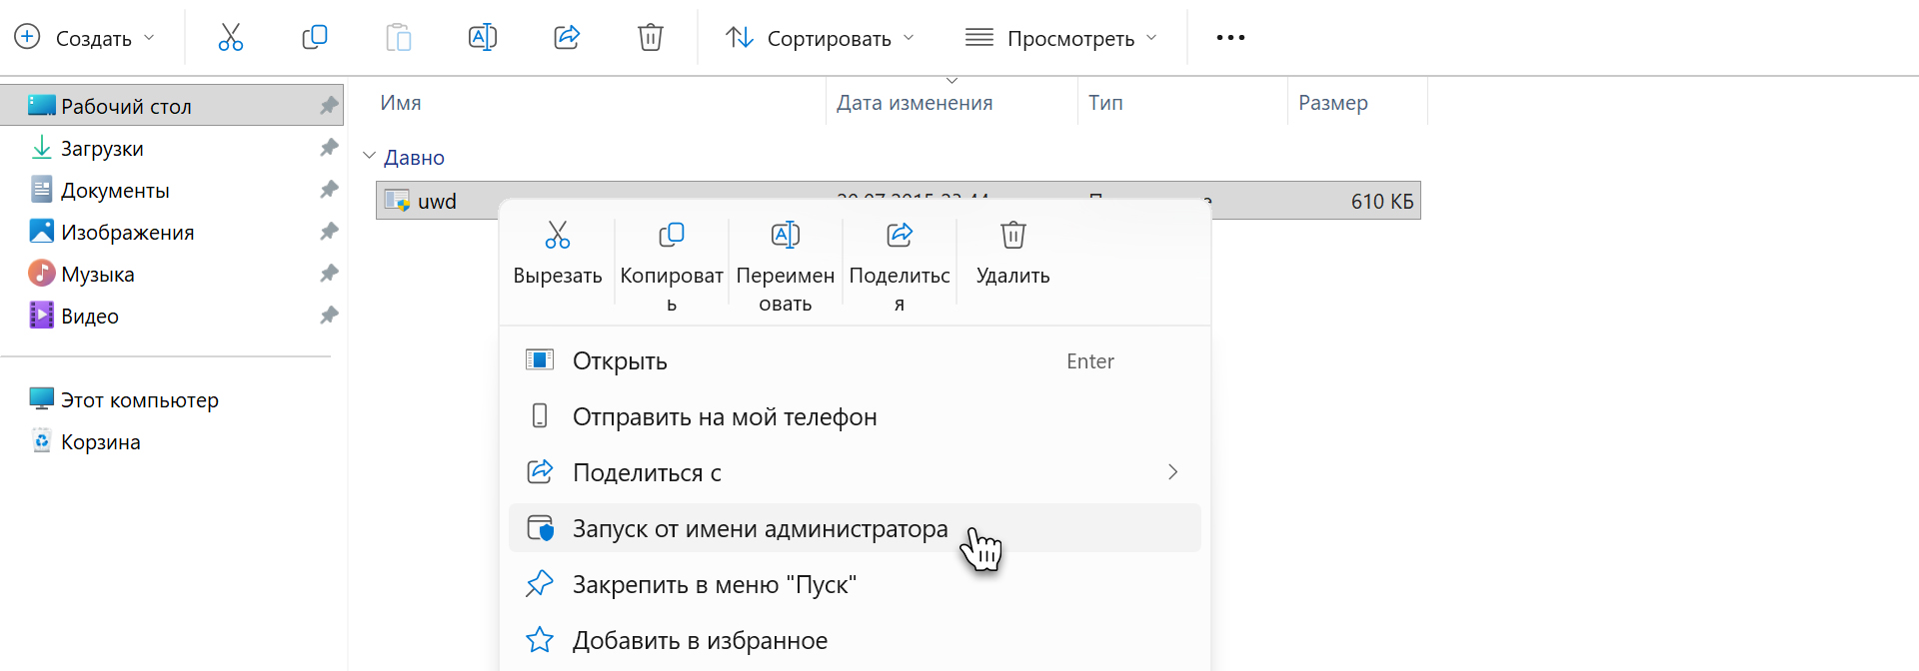Click the Share icon in top toolbar
Screen dimensions: 1919x671
click(567, 38)
